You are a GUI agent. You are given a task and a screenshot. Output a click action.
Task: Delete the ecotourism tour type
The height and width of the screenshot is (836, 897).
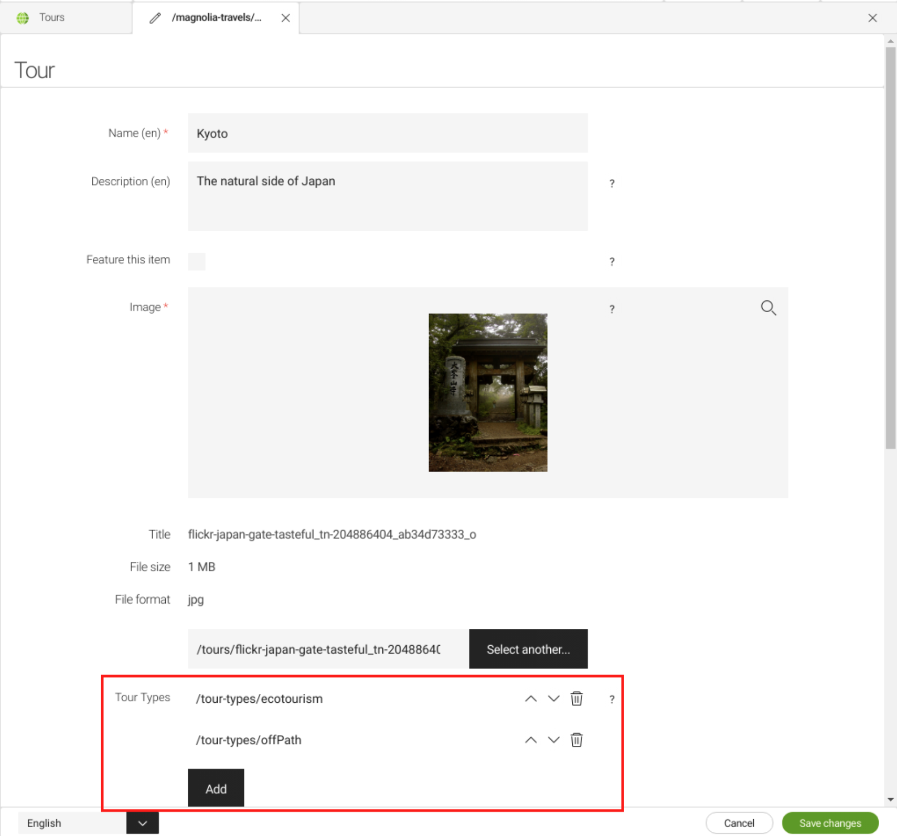coord(576,699)
